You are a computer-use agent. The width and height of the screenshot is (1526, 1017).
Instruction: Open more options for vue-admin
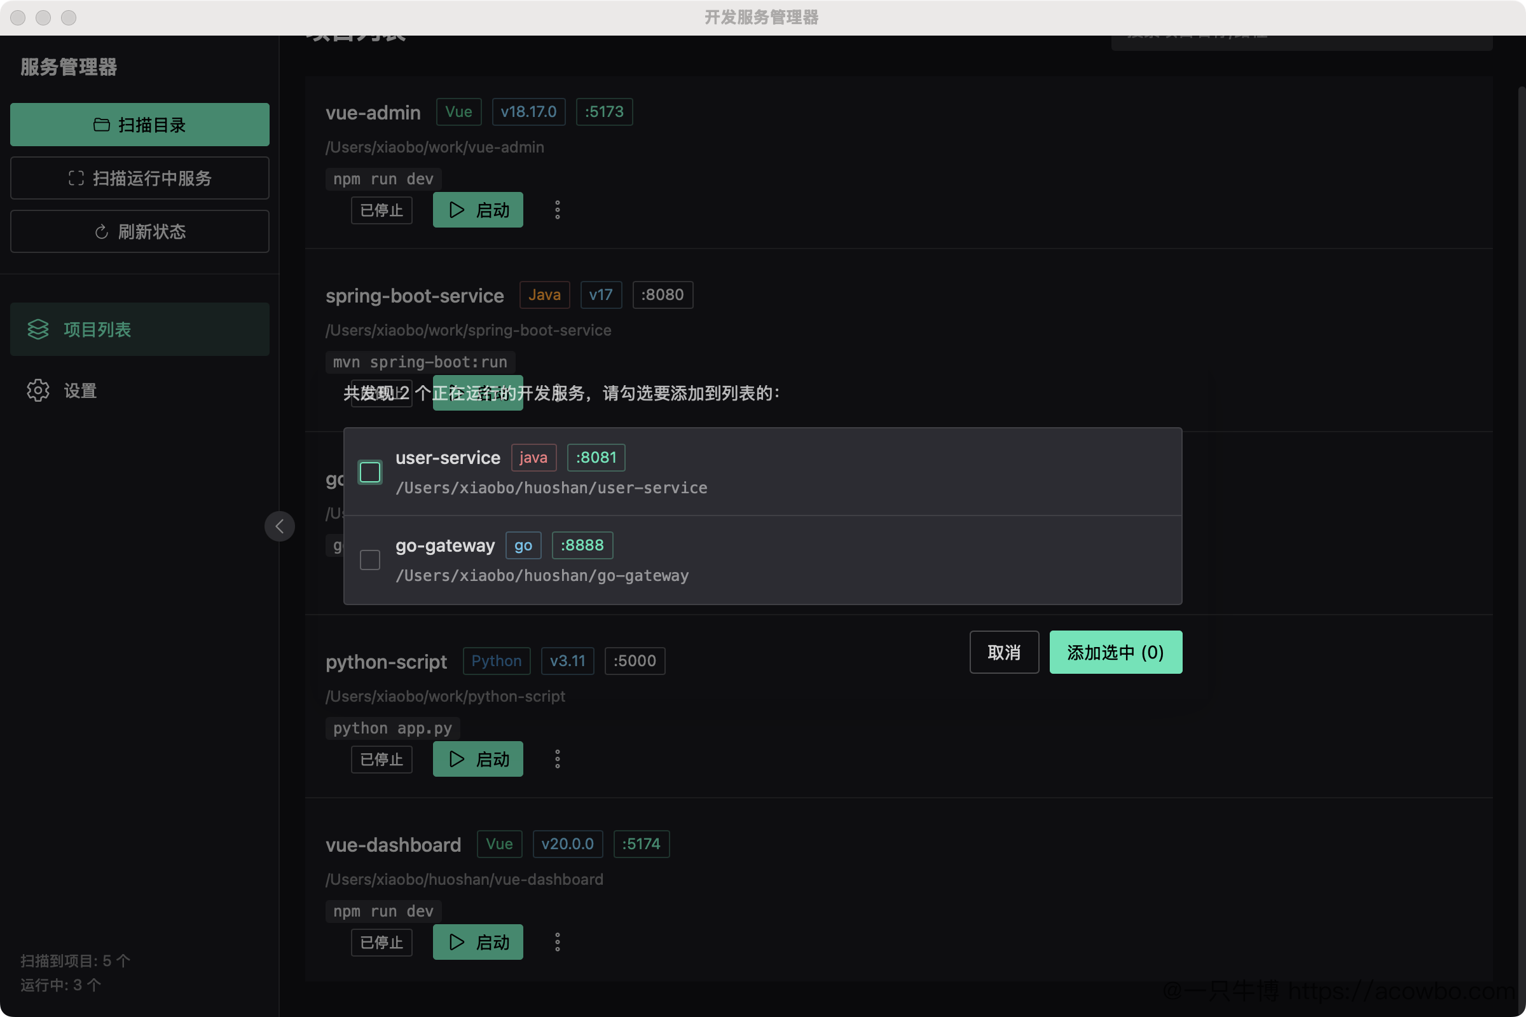558,210
